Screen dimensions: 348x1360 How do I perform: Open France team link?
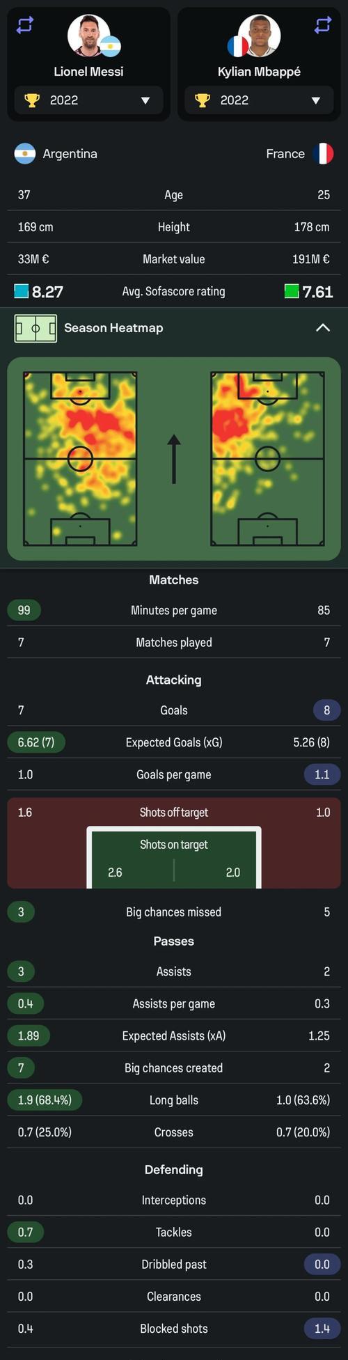coord(285,154)
